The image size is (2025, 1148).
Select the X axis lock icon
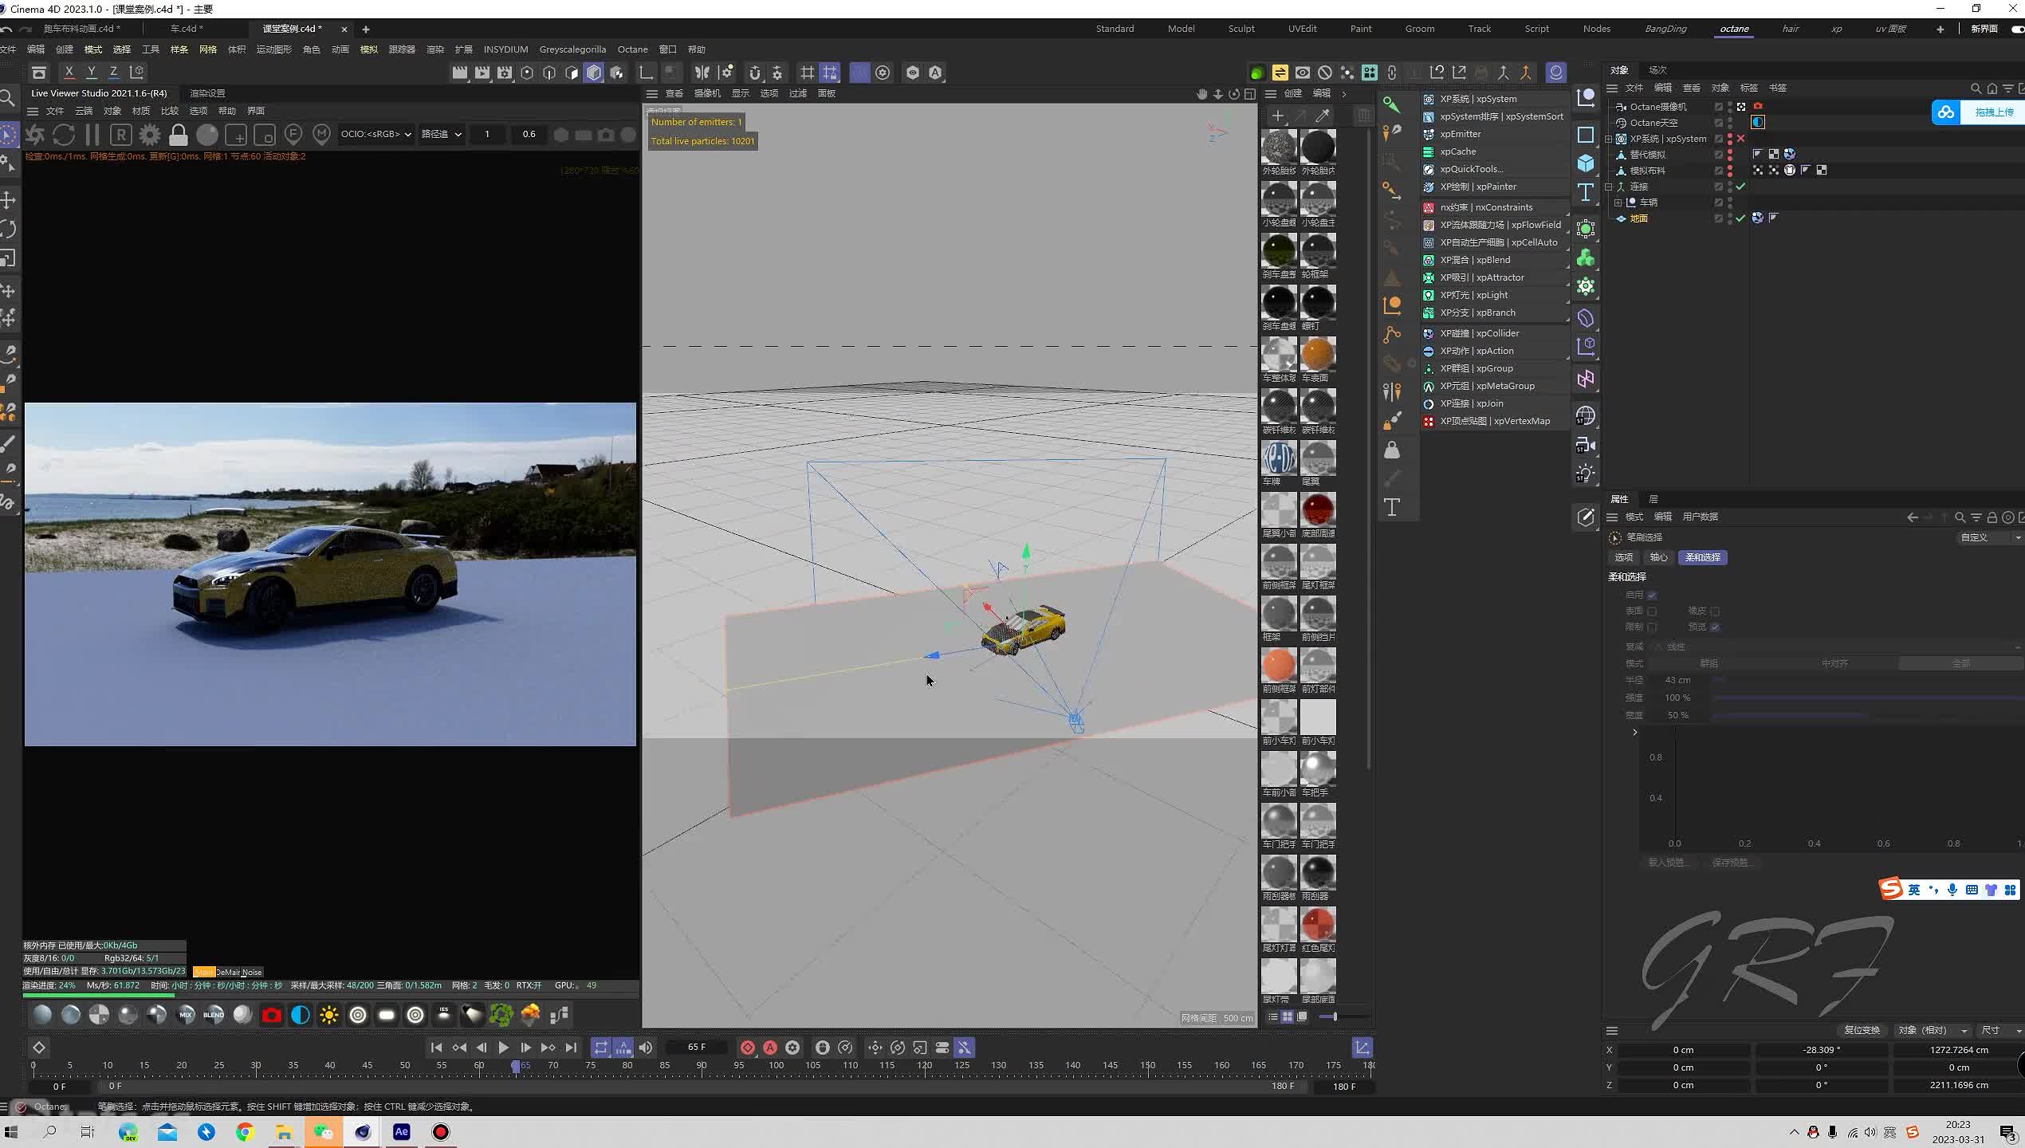(69, 73)
